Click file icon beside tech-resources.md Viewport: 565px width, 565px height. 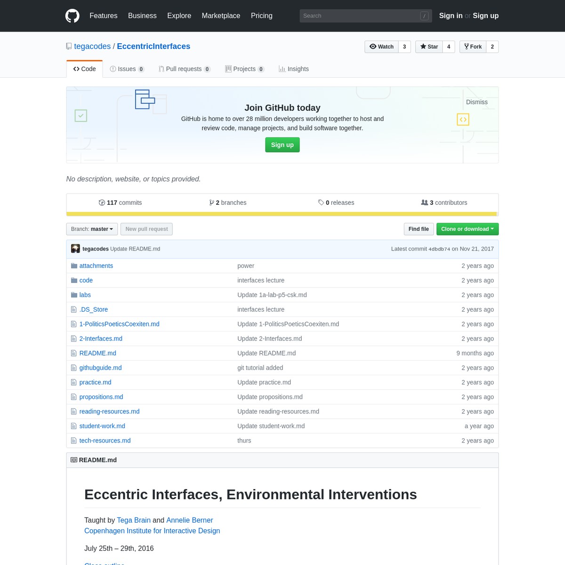click(x=73, y=441)
